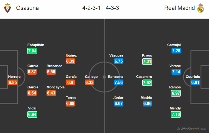Screen dimensions: 209x133
Task: Select the Moncayola player name
Action: (x=55, y=87)
